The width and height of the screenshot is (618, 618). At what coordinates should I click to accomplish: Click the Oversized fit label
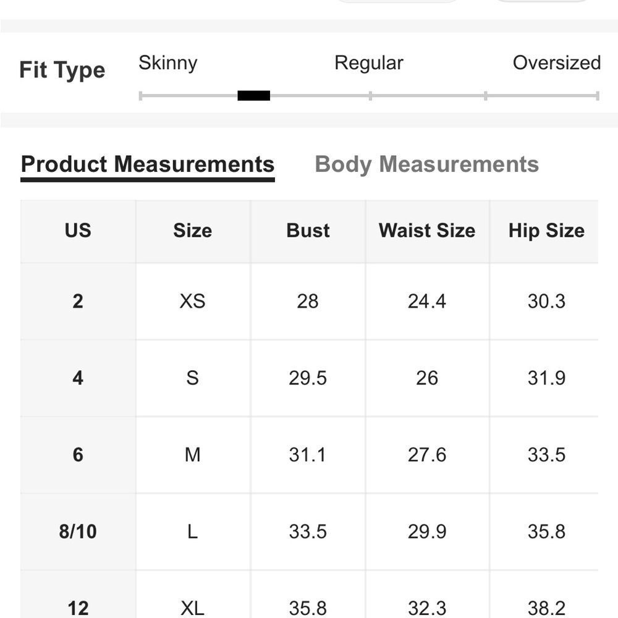pyautogui.click(x=556, y=63)
